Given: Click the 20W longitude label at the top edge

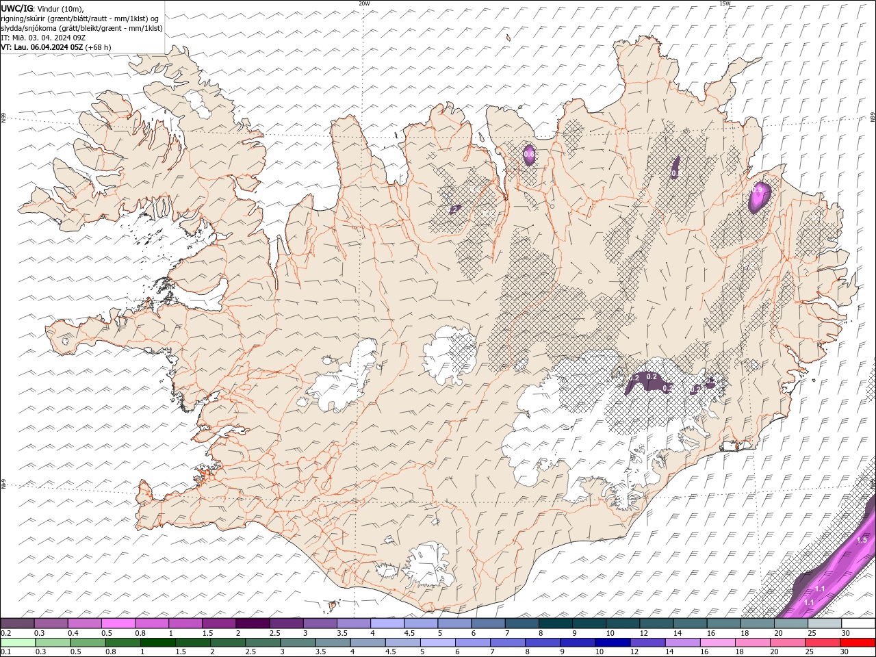Looking at the screenshot, I should click(364, 3).
